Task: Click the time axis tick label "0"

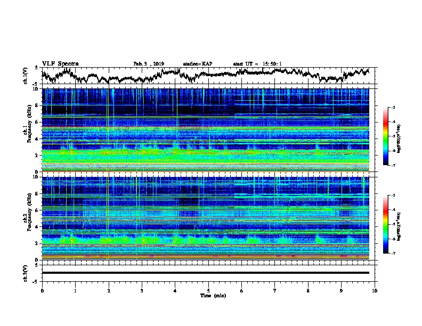Action: tap(42, 291)
